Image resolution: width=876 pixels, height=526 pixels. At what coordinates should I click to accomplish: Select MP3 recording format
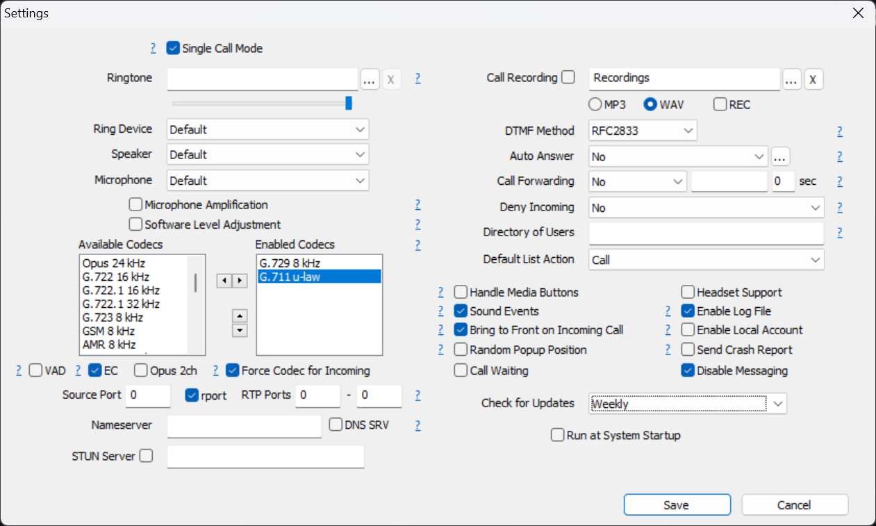pyautogui.click(x=595, y=104)
